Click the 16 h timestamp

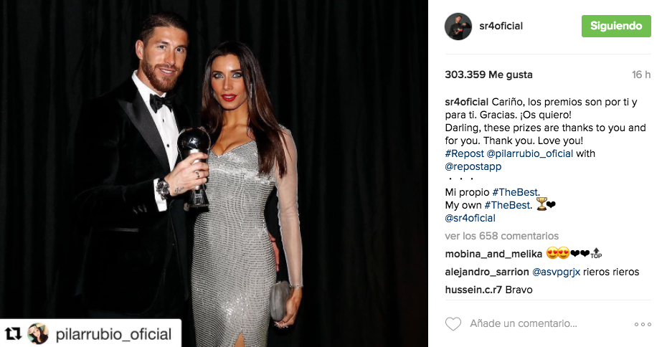pos(641,75)
